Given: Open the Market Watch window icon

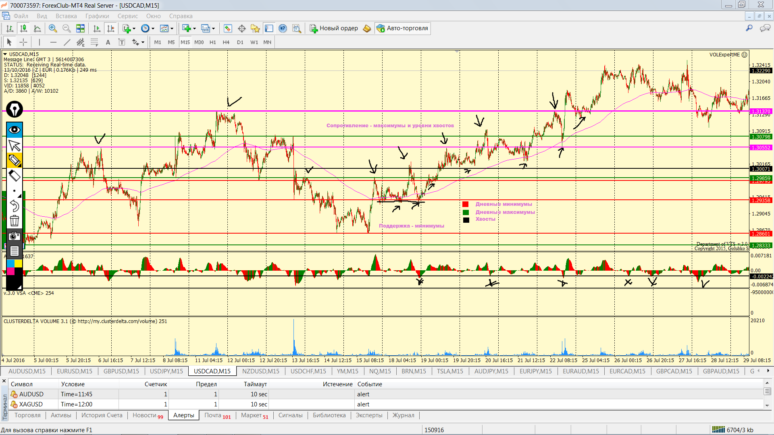Looking at the screenshot, I should 228,28.
